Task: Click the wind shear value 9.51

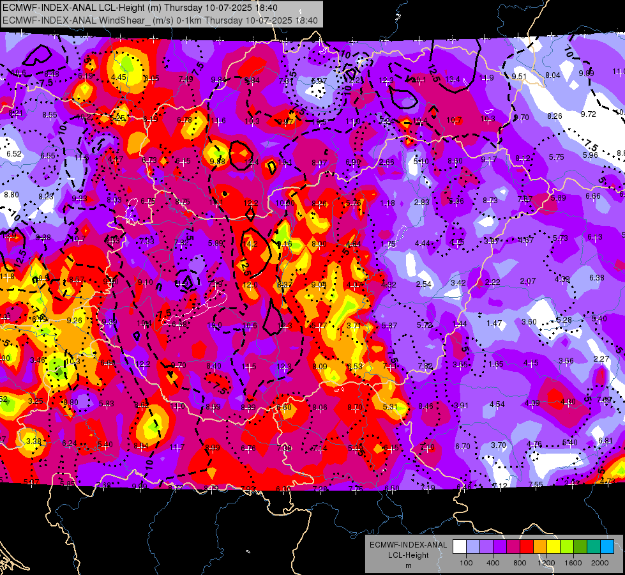Action: click(x=520, y=76)
